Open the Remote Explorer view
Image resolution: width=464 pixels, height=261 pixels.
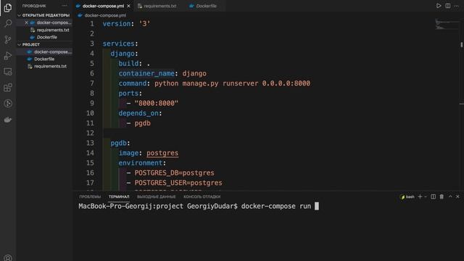click(8, 72)
